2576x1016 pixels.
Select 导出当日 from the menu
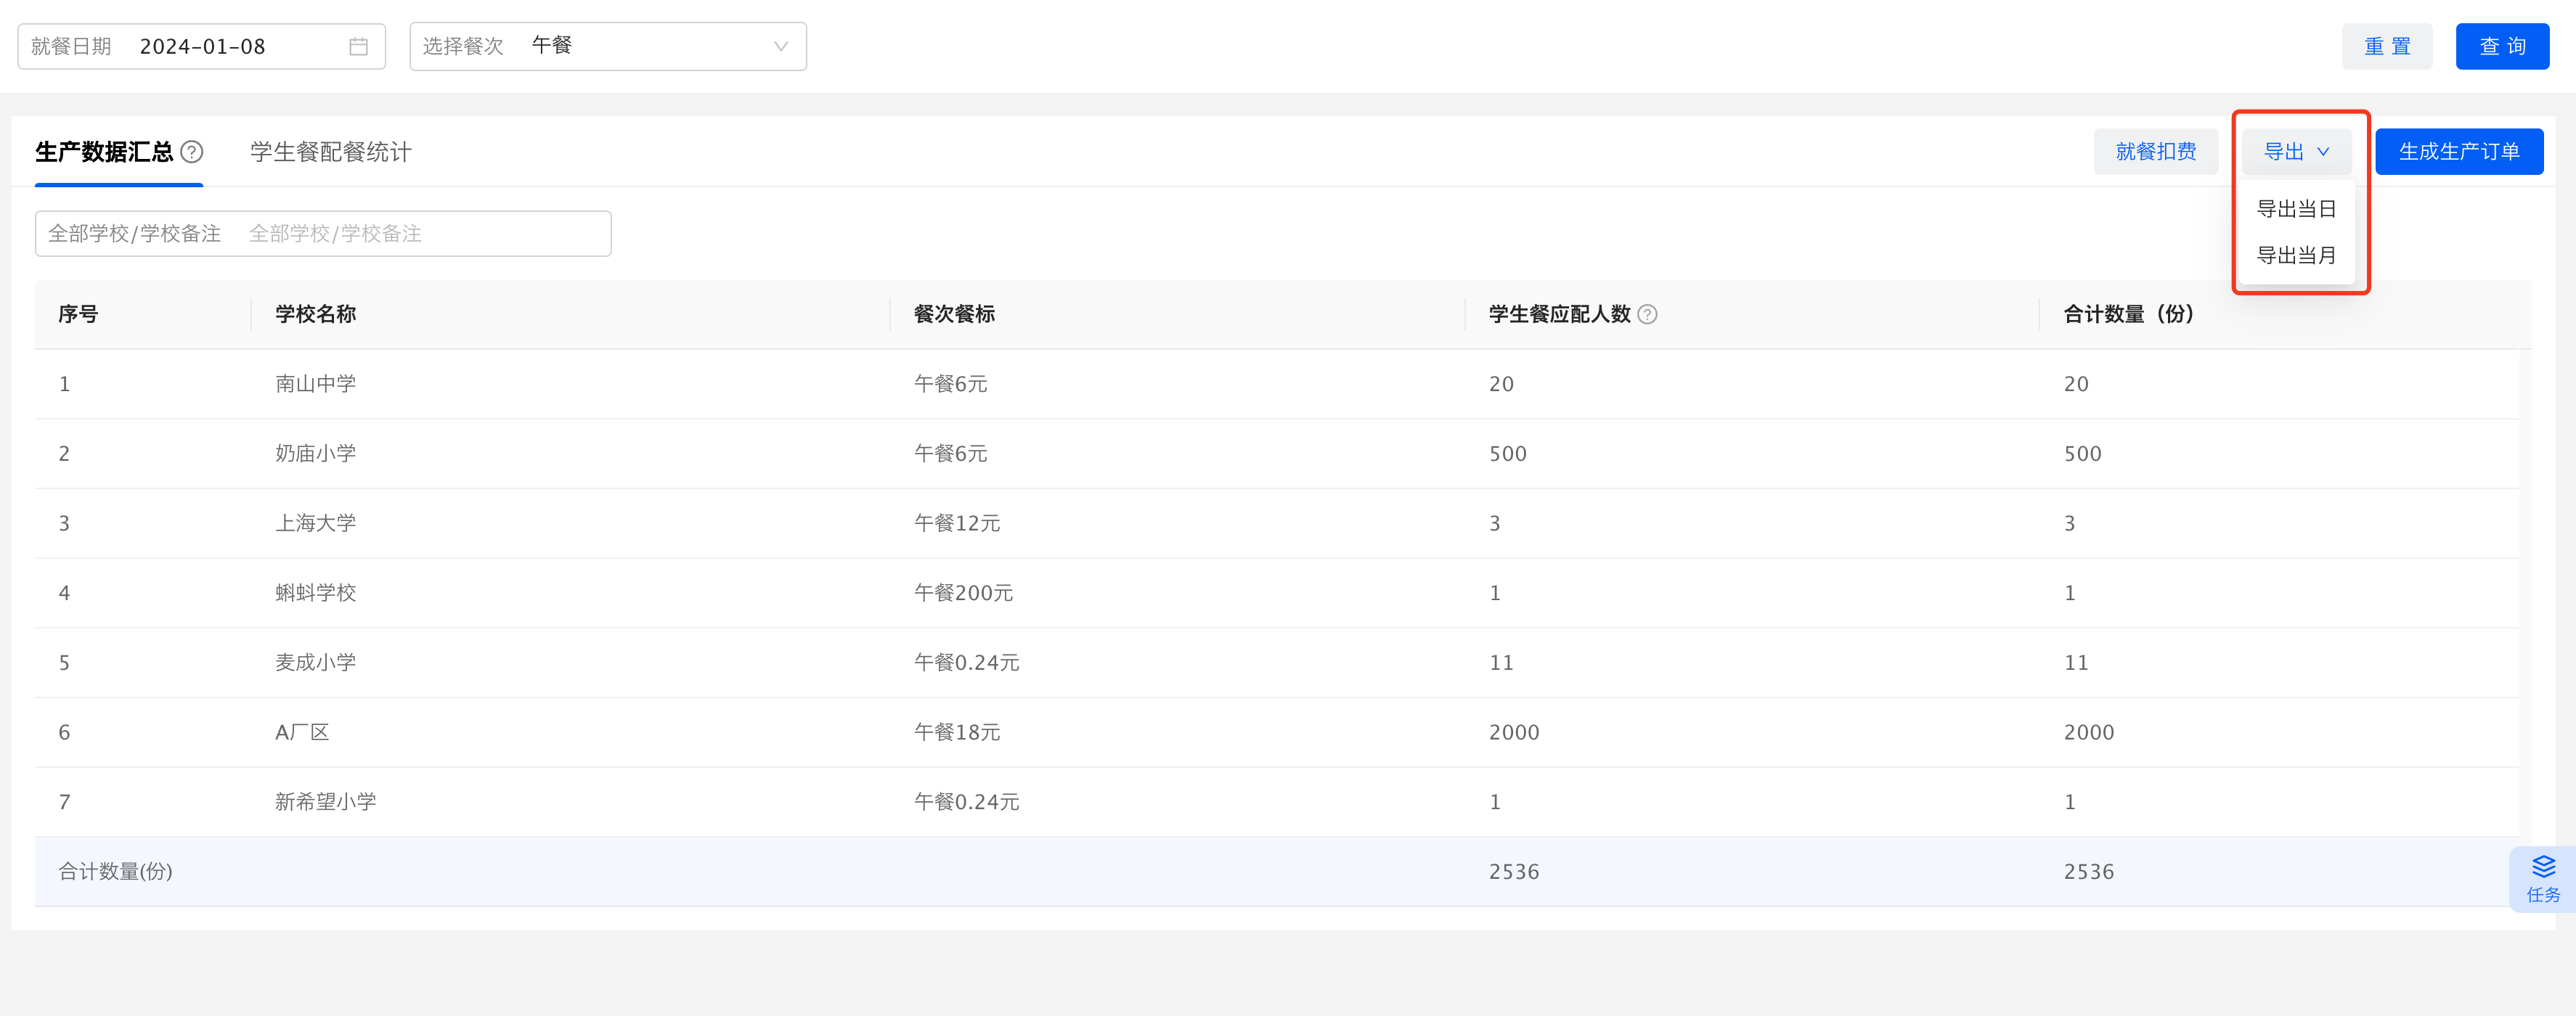point(2296,209)
